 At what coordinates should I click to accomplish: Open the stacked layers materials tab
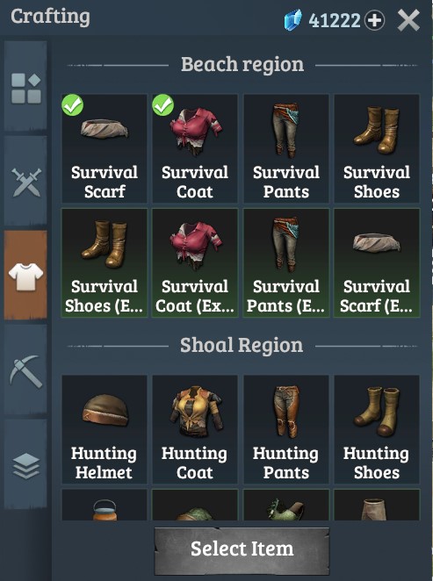click(25, 464)
